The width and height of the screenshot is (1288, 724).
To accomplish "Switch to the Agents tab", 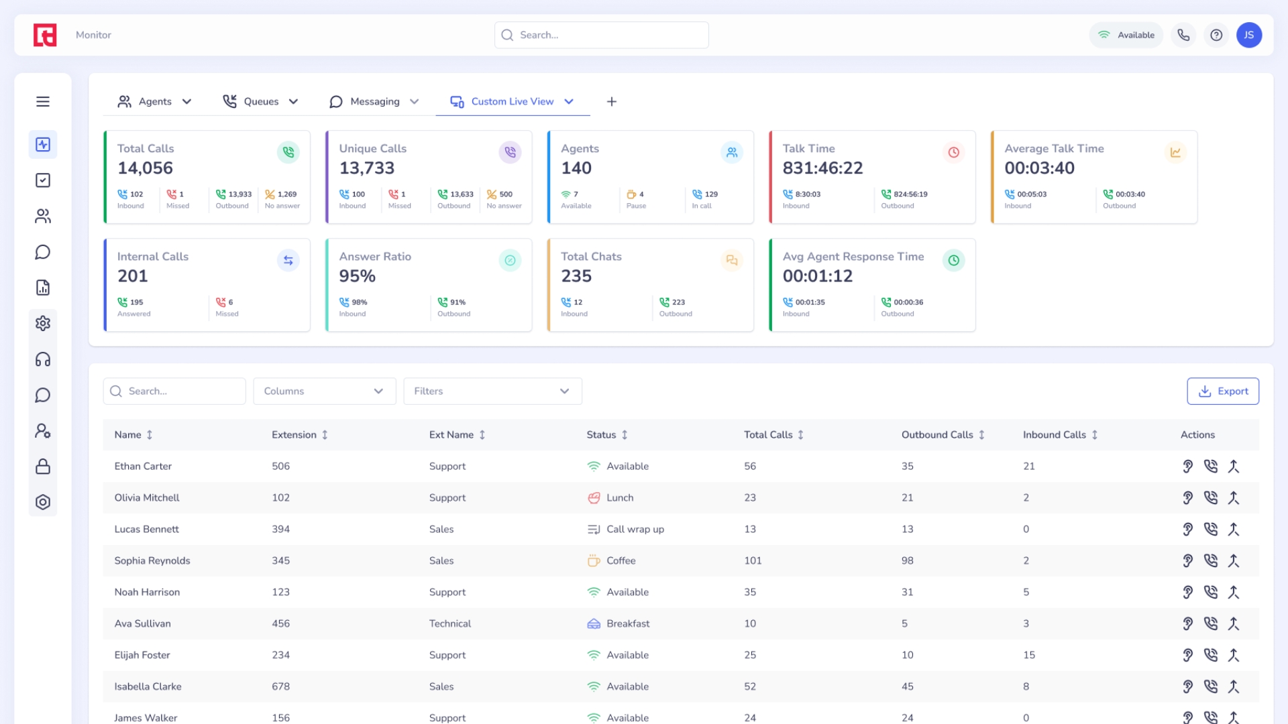I will coord(154,101).
